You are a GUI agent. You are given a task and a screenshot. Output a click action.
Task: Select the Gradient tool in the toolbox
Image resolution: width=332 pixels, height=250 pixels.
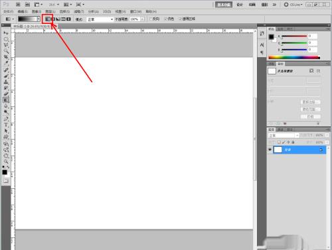[x=6, y=100]
